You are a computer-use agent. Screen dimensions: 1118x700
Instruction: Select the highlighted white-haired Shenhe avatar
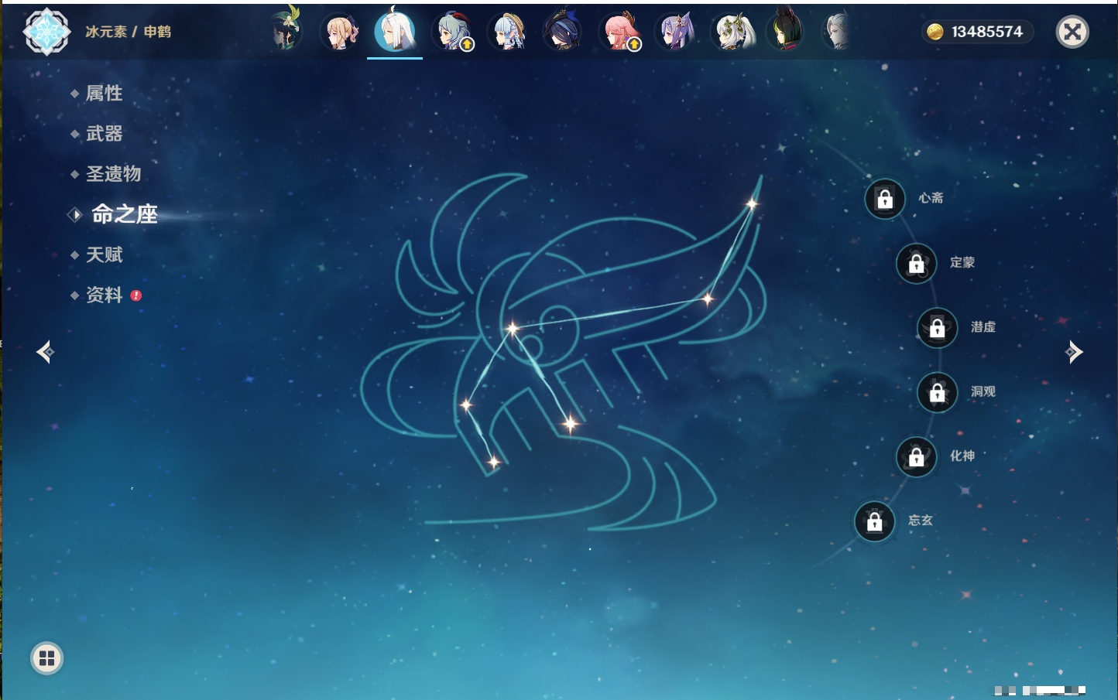pos(395,31)
